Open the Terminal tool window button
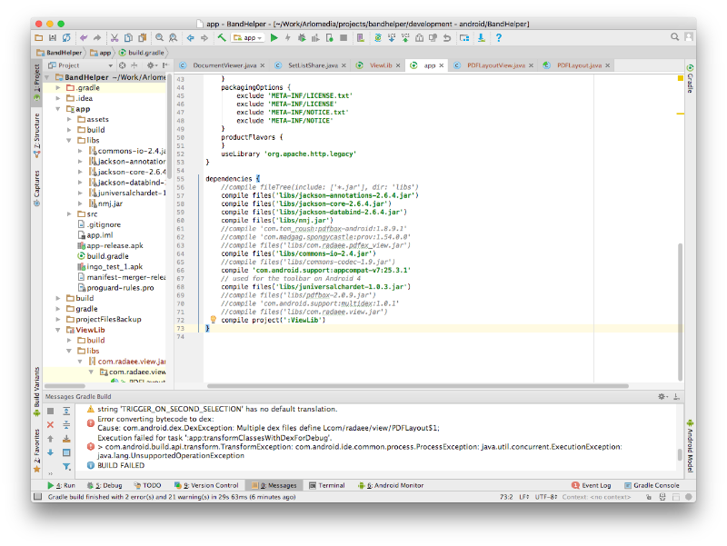The width and height of the screenshot is (727, 546). click(x=326, y=485)
